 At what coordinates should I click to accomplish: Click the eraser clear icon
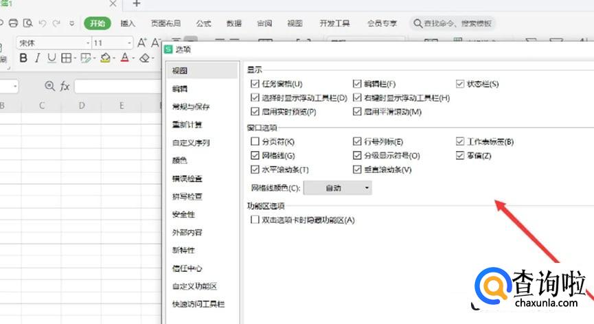[144, 58]
